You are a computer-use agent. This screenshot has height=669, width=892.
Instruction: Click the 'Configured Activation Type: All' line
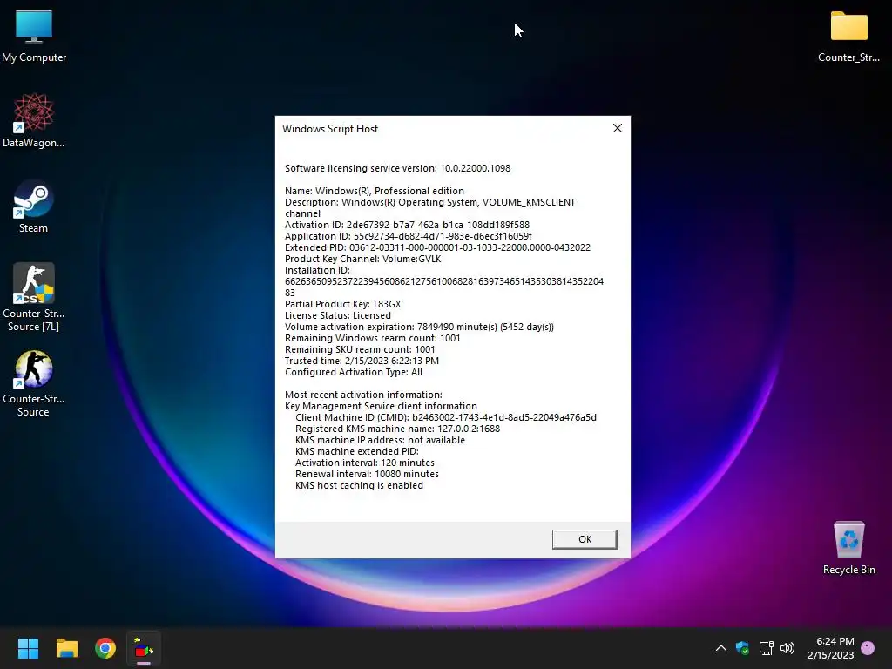354,373
